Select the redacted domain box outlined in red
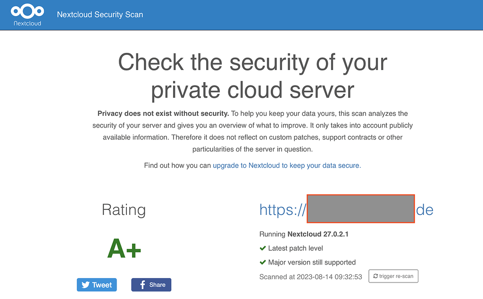The width and height of the screenshot is (483, 299). tap(360, 209)
